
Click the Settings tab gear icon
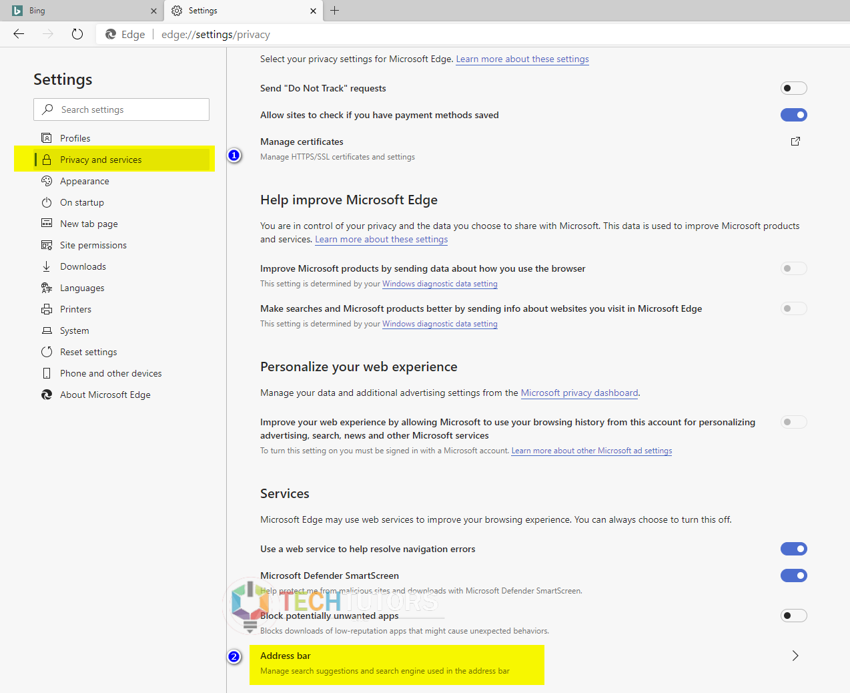pyautogui.click(x=177, y=11)
